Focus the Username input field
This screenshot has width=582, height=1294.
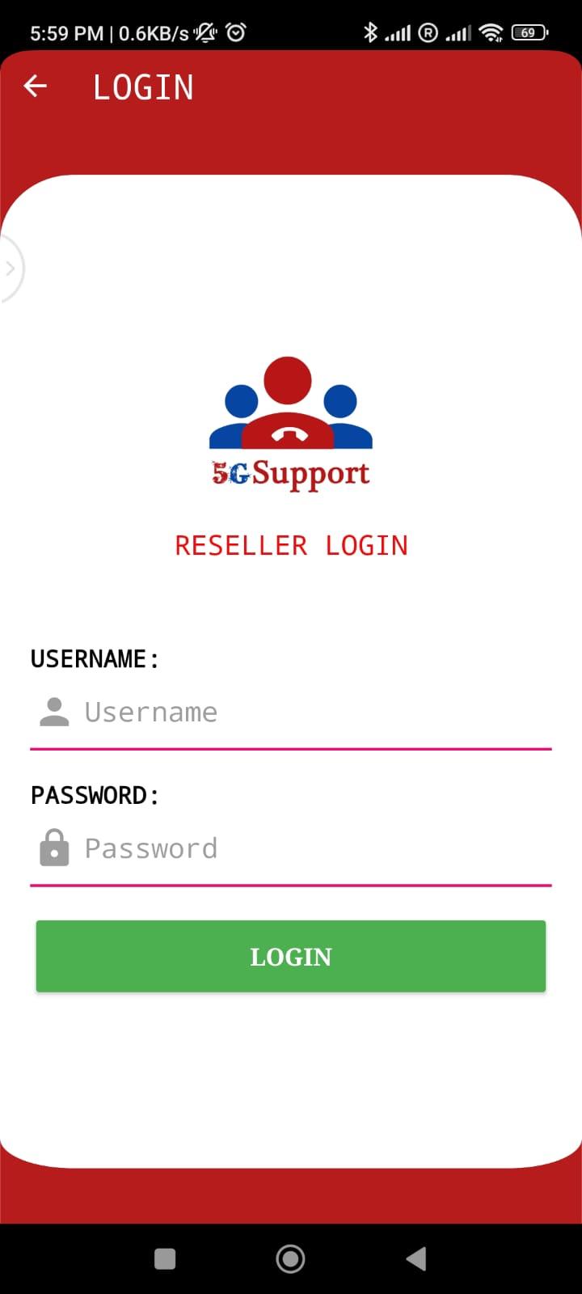click(291, 713)
